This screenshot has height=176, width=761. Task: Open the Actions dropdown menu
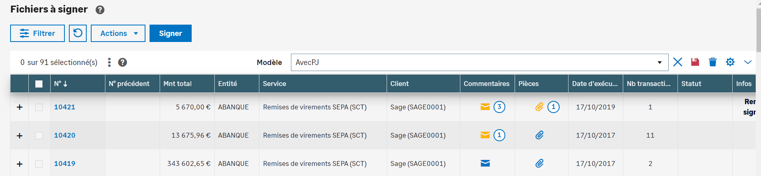coord(118,33)
